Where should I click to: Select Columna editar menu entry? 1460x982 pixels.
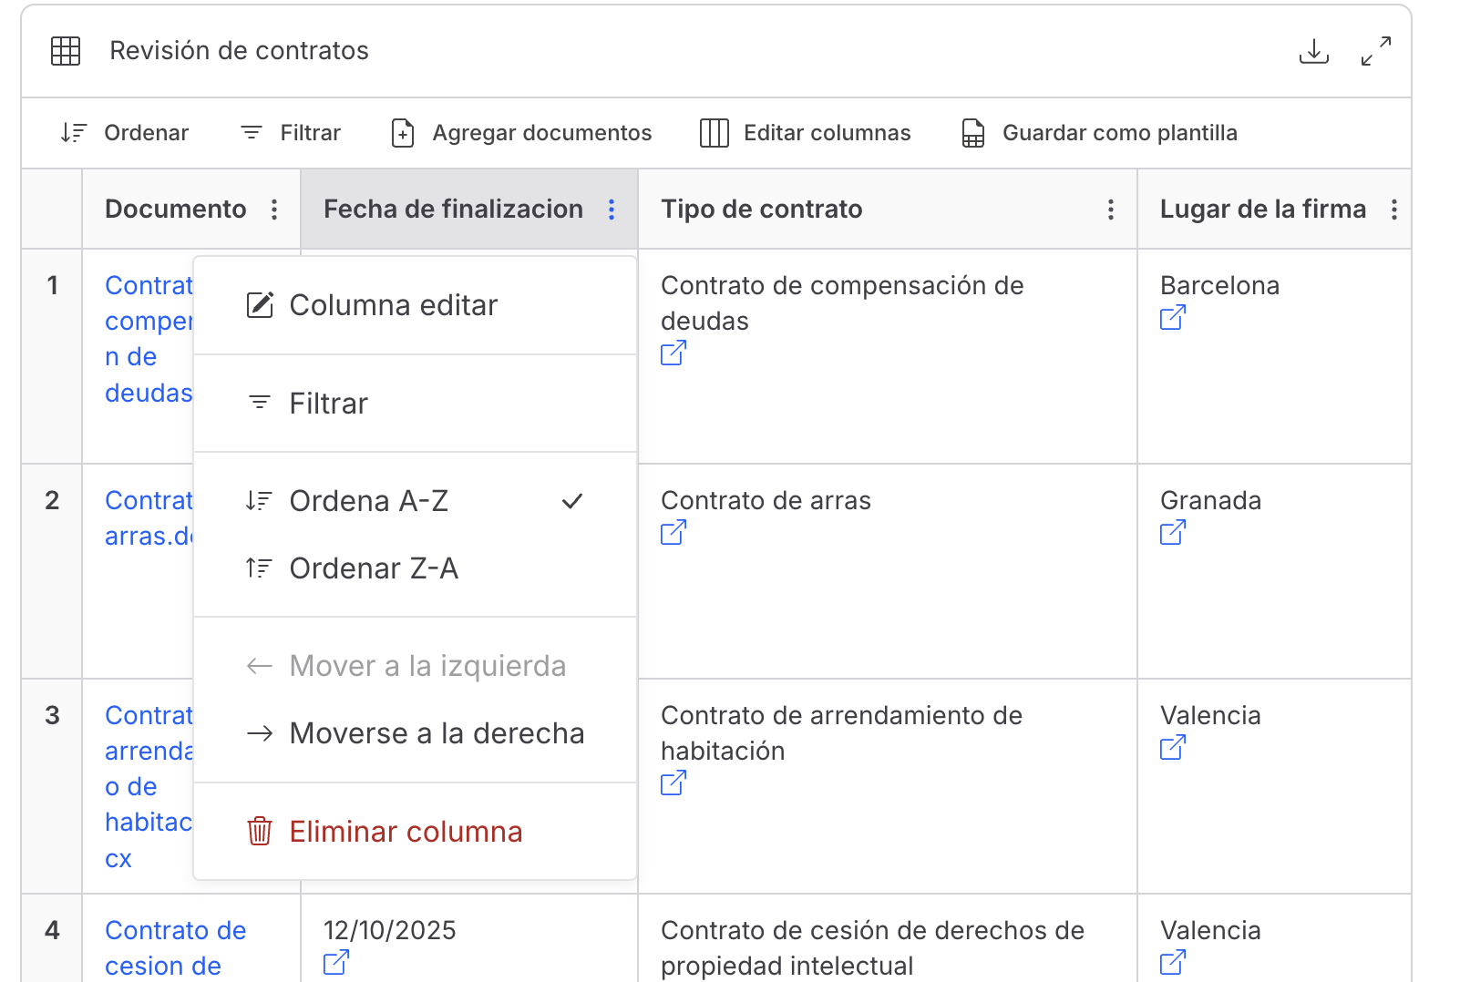(393, 305)
